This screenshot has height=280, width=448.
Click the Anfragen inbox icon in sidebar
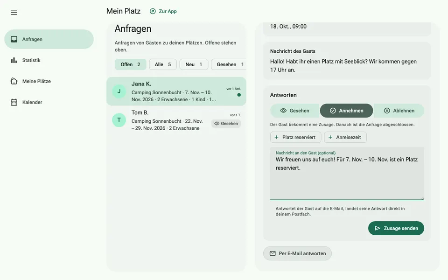[x=14, y=39]
